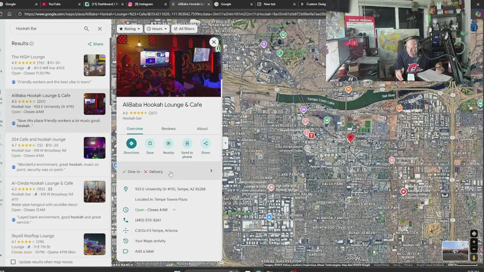Viewport: 484px width, 272px height.
Task: Toggle Update results when map moves
Action: [13, 262]
